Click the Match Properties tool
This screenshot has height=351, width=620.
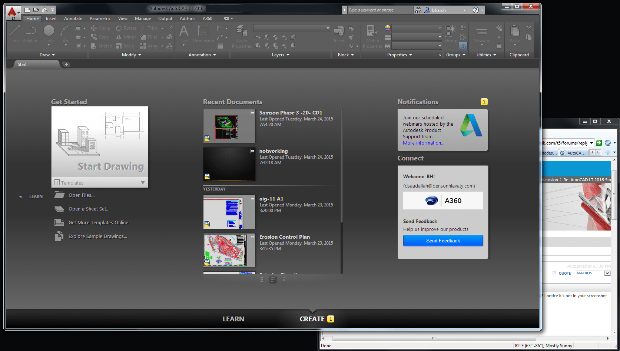[x=372, y=36]
